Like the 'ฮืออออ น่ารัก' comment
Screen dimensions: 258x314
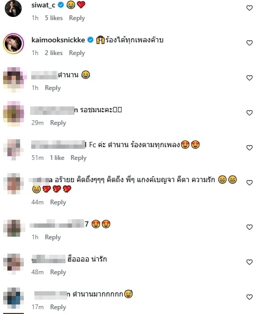coord(249,262)
